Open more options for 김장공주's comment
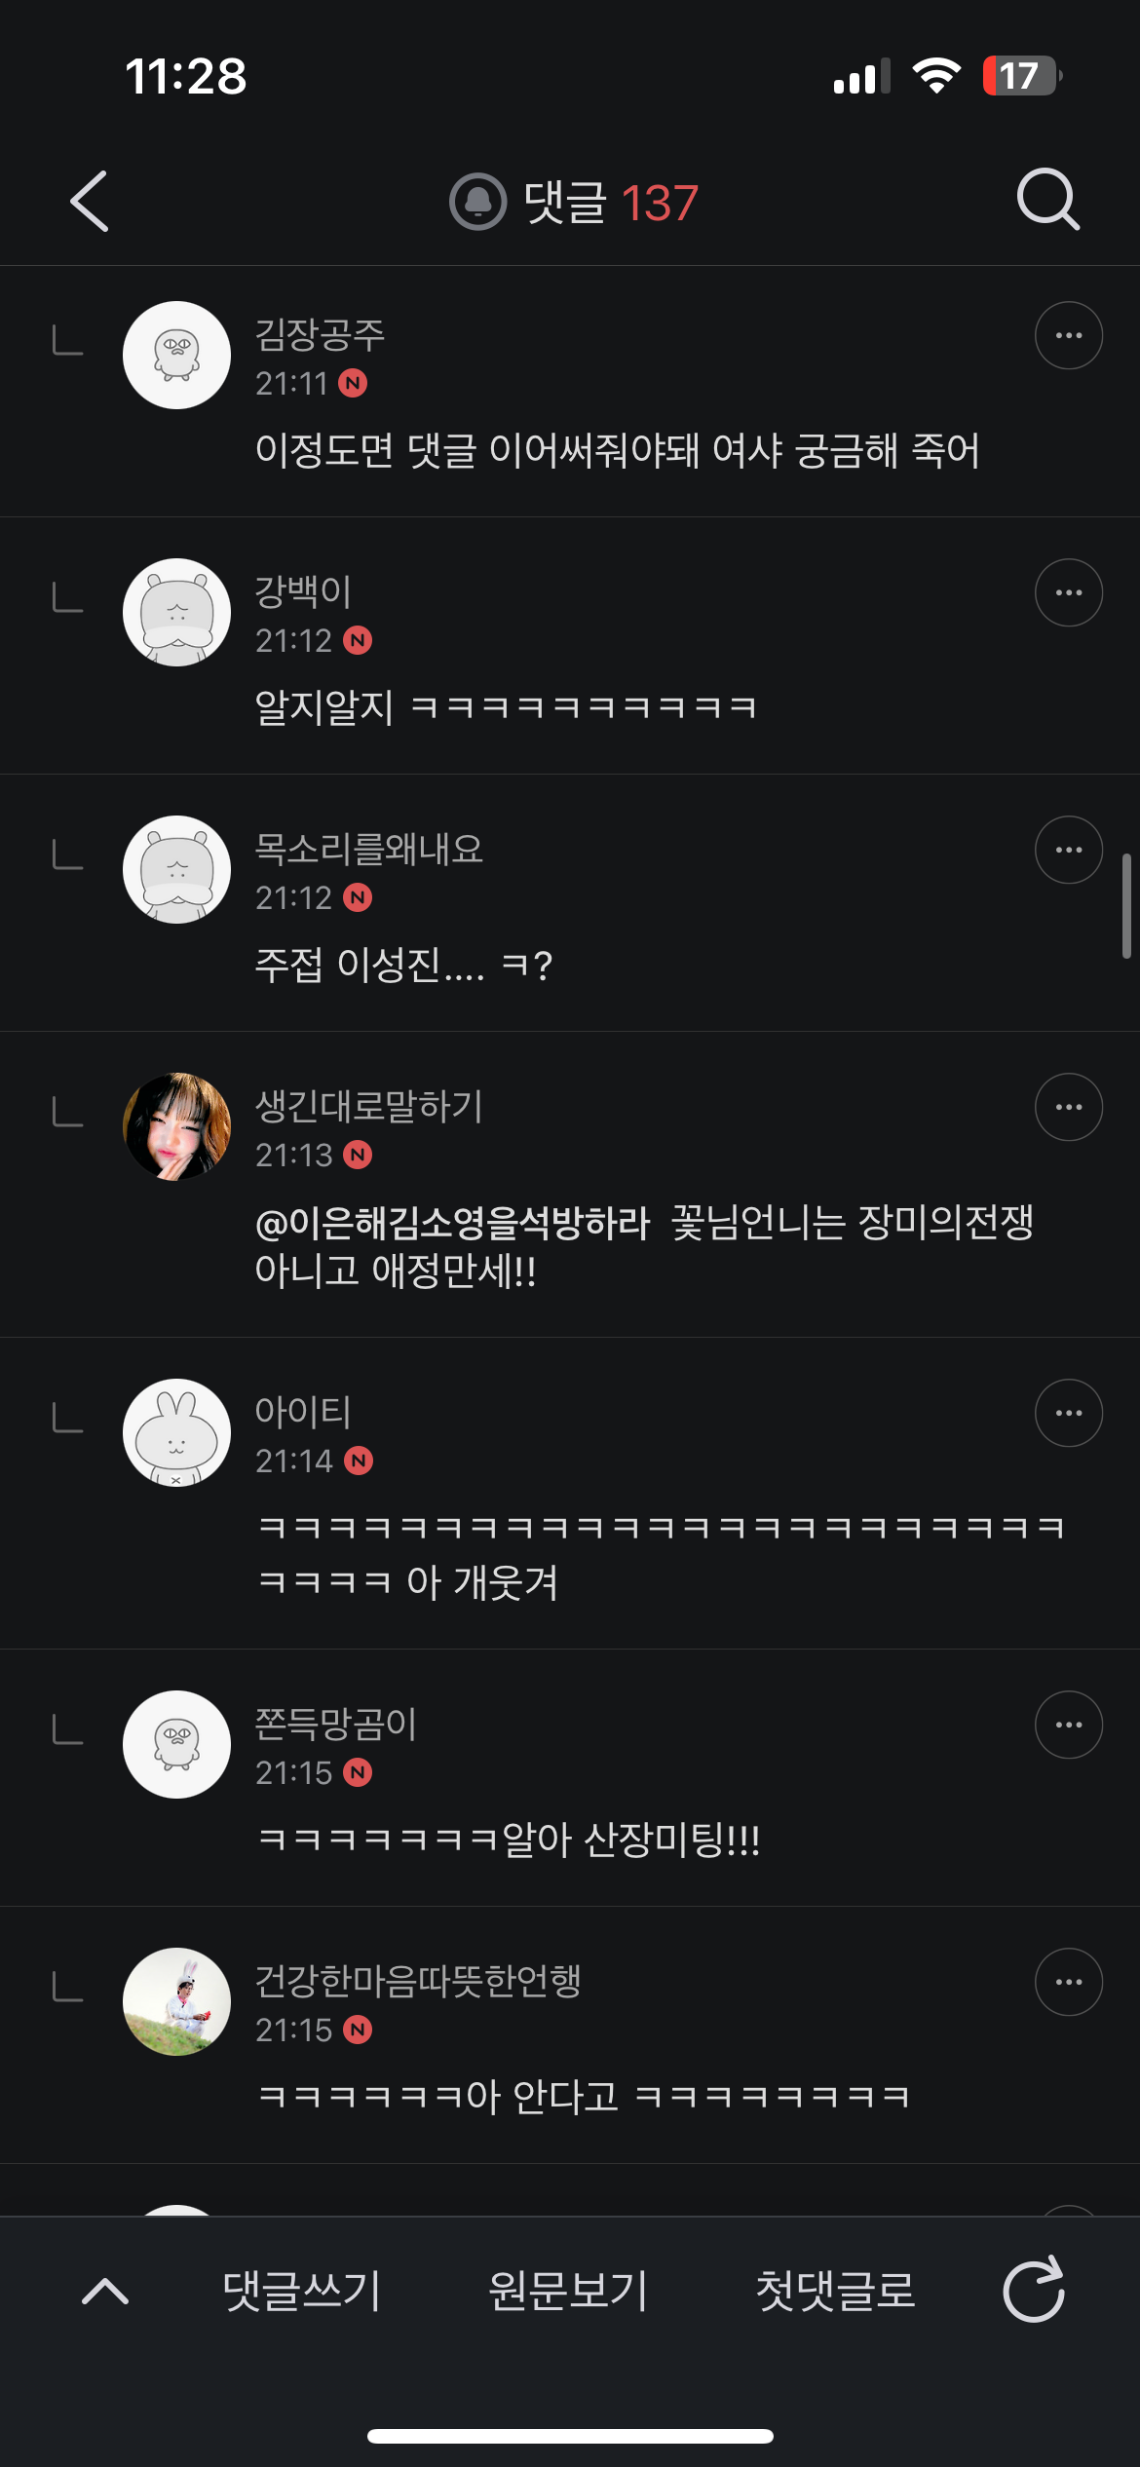 click(x=1068, y=335)
